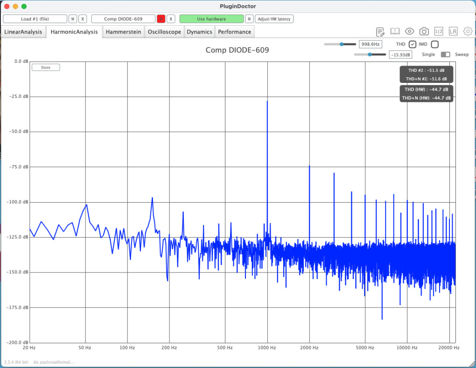Image resolution: width=476 pixels, height=368 pixels.
Task: Open the manual book icon
Action: pos(395,32)
